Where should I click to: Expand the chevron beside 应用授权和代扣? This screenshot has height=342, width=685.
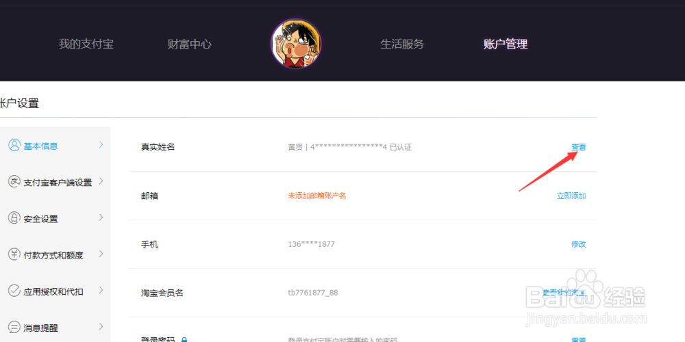(101, 290)
